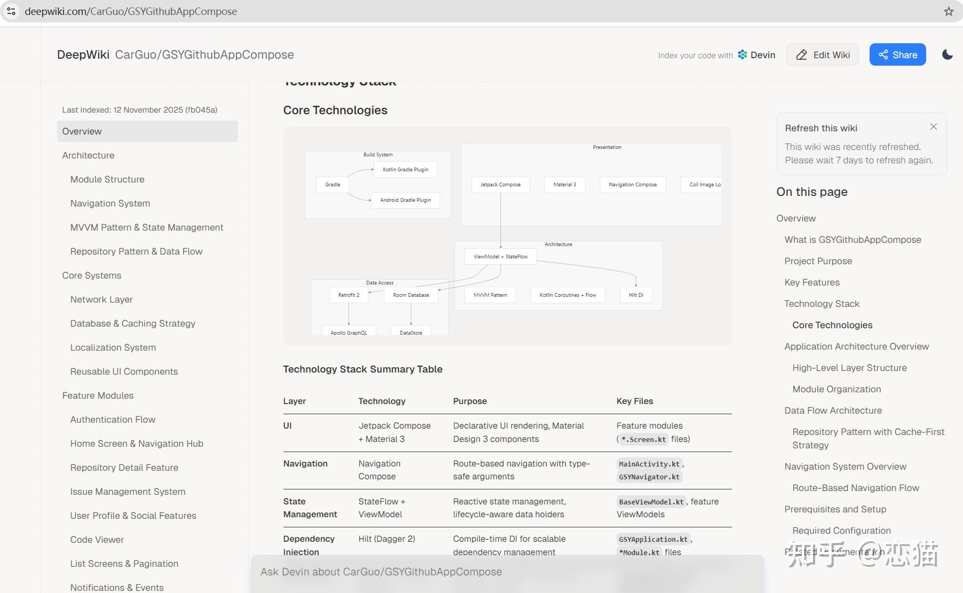Focus the Ask Devin input field
963x593 pixels.
507,572
